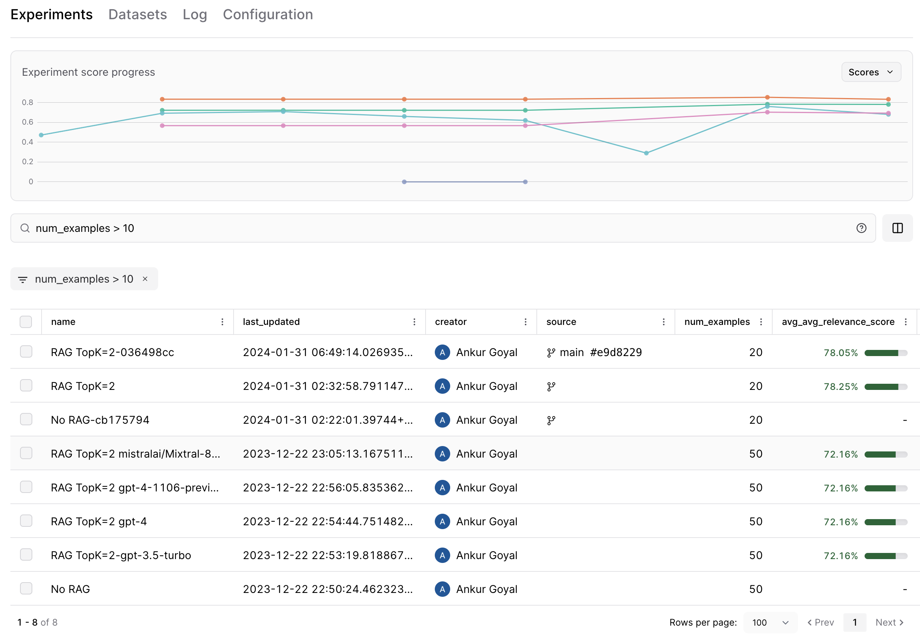Check the RAG TopK=2 row checkbox

(x=25, y=386)
